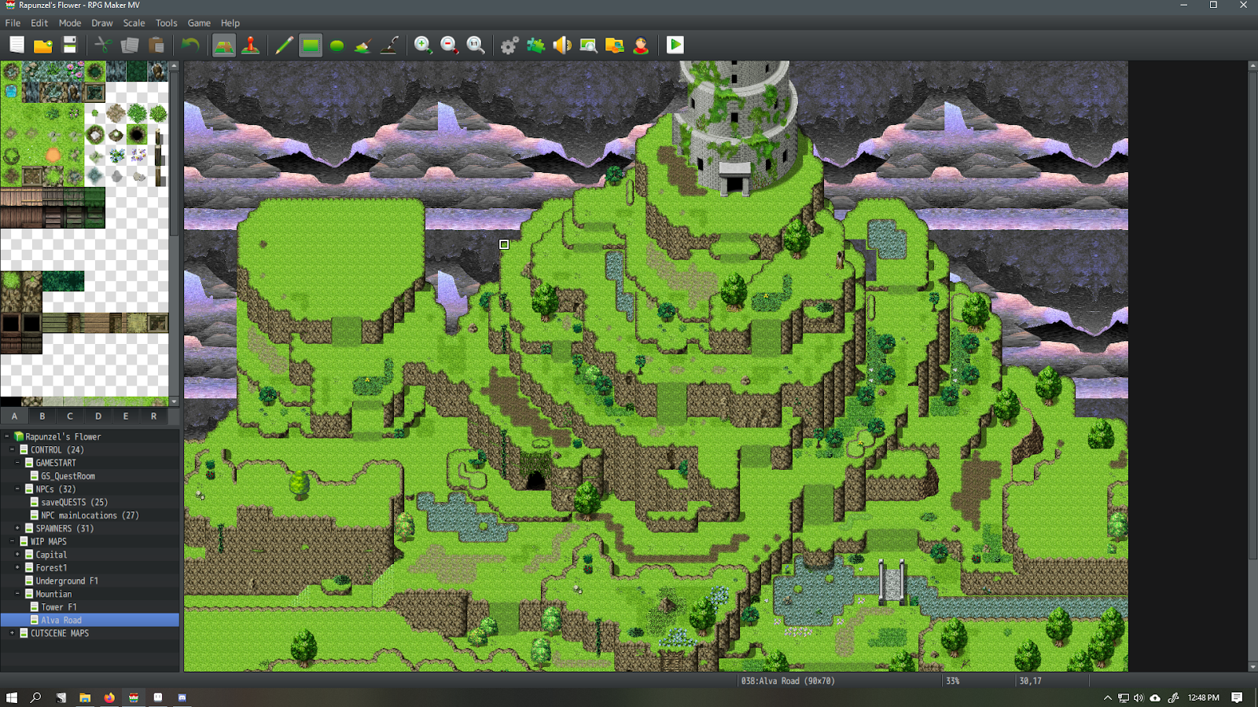This screenshot has height=707, width=1258.
Task: Open the Resource Manager icon
Action: (x=615, y=45)
